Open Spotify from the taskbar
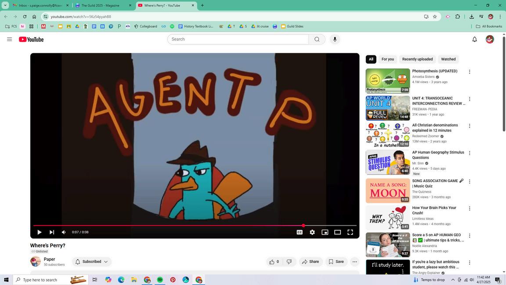506x285 pixels. coord(160,280)
